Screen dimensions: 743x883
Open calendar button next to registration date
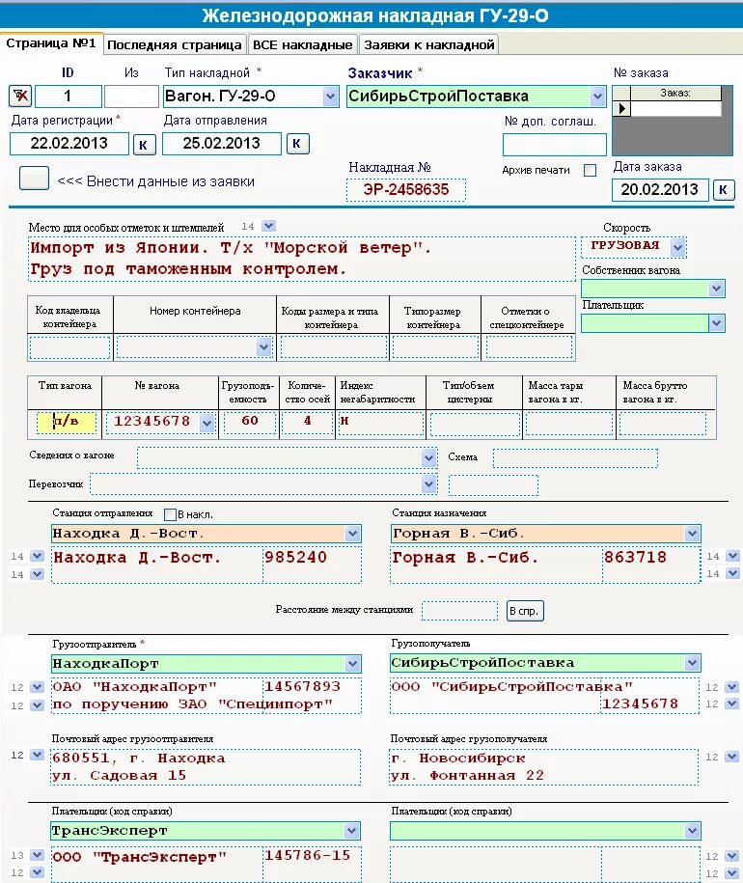click(x=144, y=144)
